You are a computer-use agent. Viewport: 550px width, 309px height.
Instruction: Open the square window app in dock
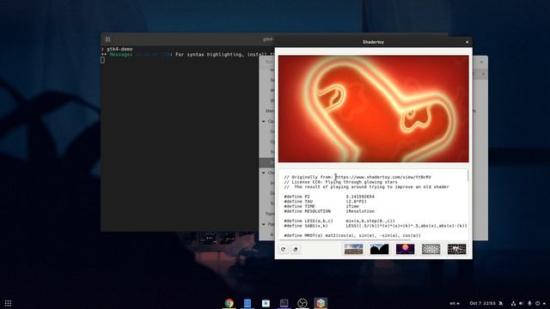point(266,303)
